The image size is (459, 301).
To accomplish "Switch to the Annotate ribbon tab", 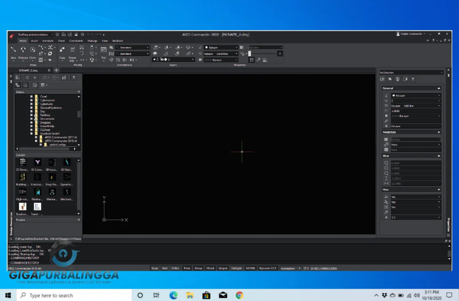I will [x=48, y=40].
